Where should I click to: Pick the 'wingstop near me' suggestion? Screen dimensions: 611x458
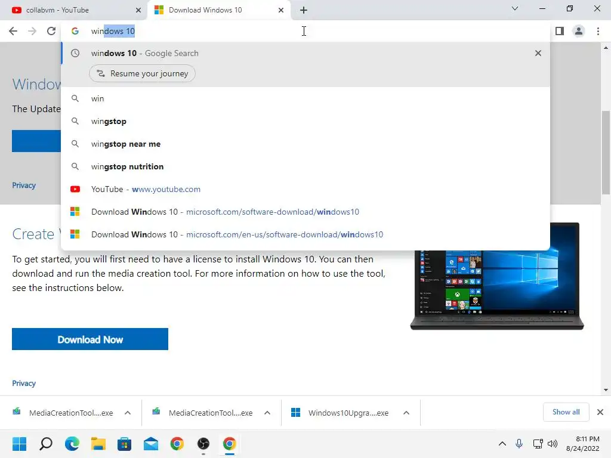point(305,144)
